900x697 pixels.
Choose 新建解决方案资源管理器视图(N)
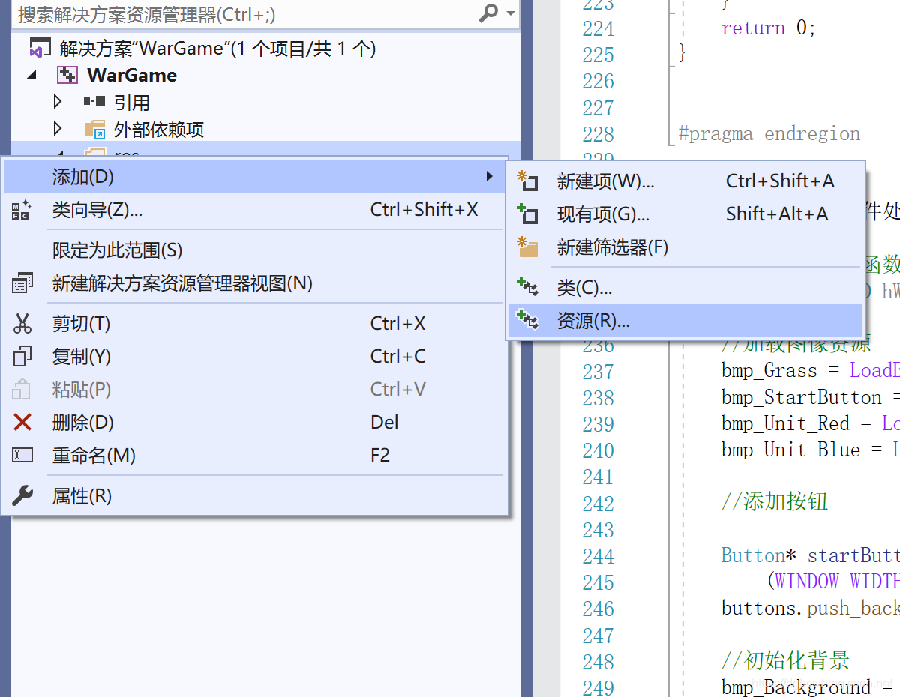(x=254, y=283)
